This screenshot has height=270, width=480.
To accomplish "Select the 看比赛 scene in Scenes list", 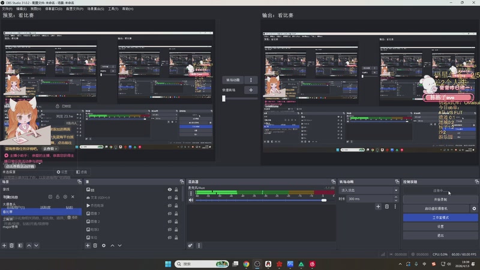I will (x=41, y=212).
